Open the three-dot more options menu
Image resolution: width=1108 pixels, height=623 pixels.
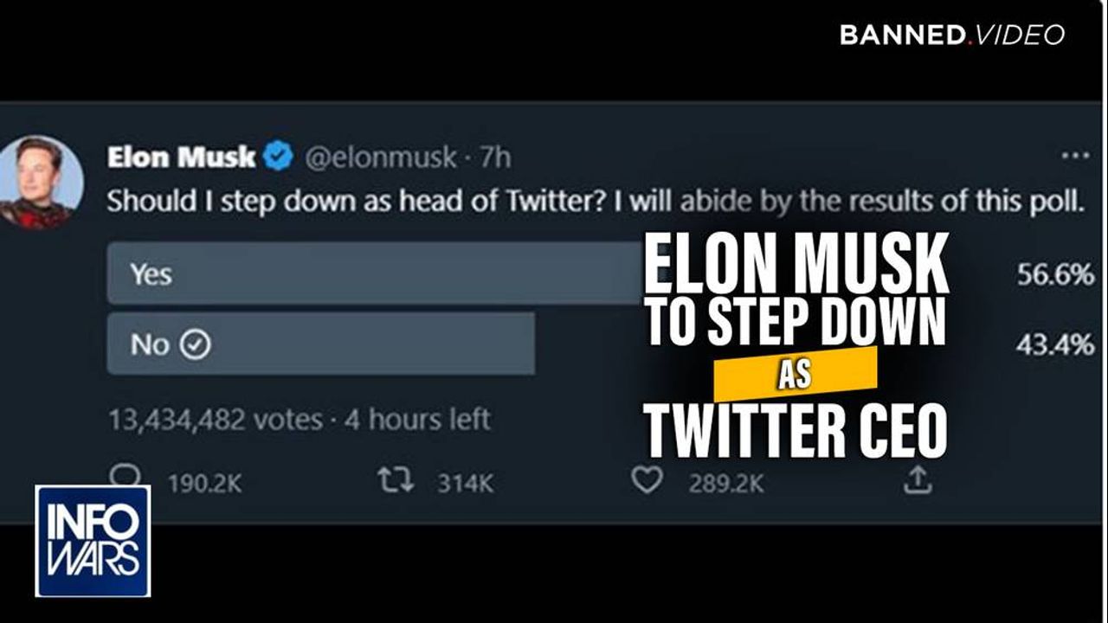click(1075, 157)
